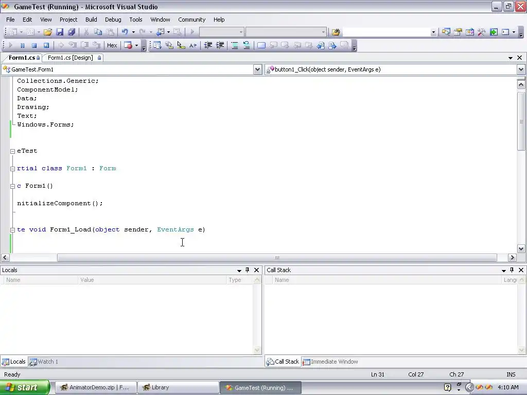Click the Value column header in Locals
The height and width of the screenshot is (395, 527).
(152, 280)
